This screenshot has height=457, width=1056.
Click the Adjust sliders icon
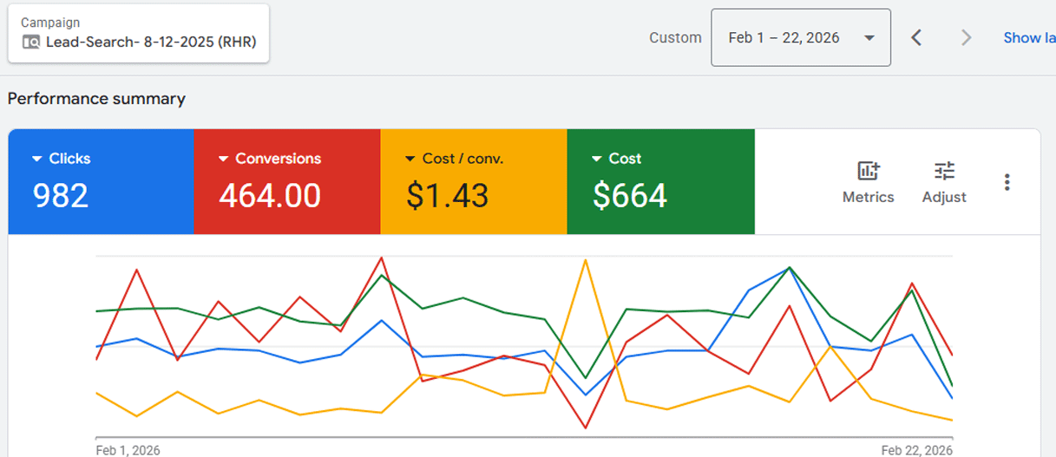[x=944, y=171]
